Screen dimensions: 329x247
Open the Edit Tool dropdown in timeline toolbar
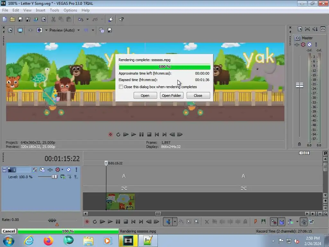(x=175, y=222)
